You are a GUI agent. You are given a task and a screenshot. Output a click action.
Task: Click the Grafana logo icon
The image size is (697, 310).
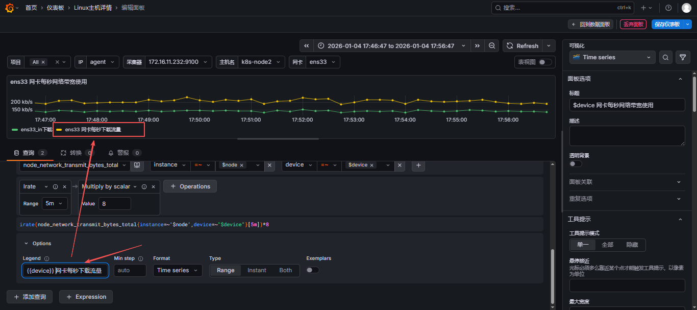[x=9, y=8]
